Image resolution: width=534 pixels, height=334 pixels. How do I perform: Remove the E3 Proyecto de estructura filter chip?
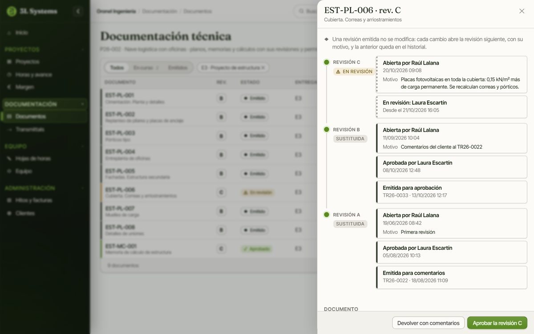pyautogui.click(x=263, y=68)
